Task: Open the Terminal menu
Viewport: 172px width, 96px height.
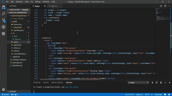Action: (x=46, y=2)
